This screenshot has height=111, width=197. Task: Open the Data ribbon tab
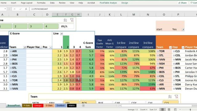pos(52,3)
